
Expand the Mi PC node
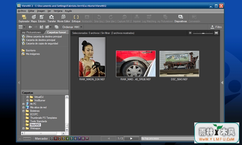(23, 104)
